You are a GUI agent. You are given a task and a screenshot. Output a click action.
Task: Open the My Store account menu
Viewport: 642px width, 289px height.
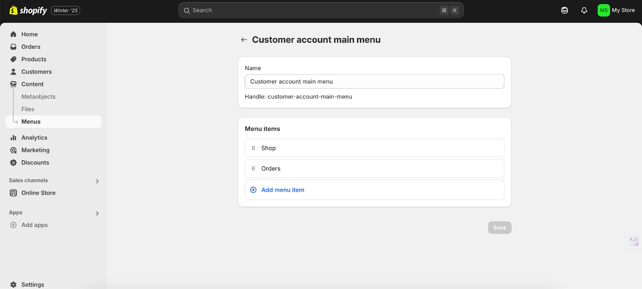tap(616, 10)
